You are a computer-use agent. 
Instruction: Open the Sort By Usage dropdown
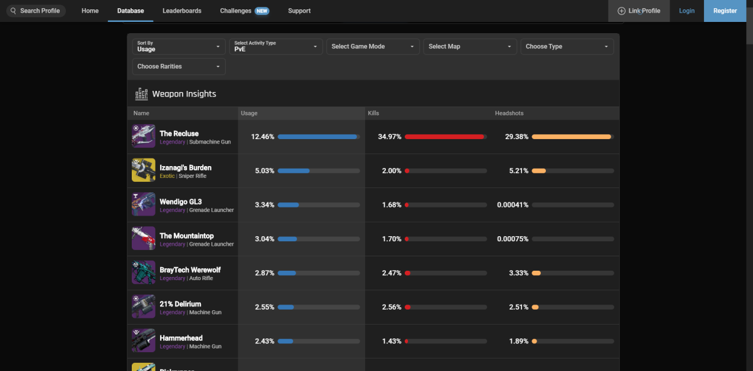179,46
